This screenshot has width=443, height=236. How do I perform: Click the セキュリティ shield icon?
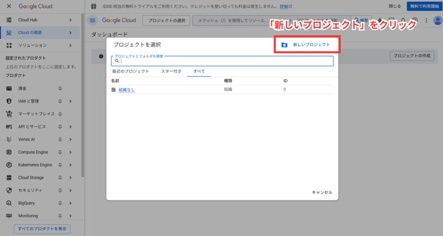coord(9,190)
